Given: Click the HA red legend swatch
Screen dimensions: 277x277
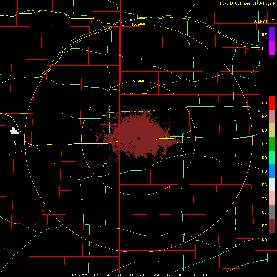Looking at the screenshot, I should (272, 103).
